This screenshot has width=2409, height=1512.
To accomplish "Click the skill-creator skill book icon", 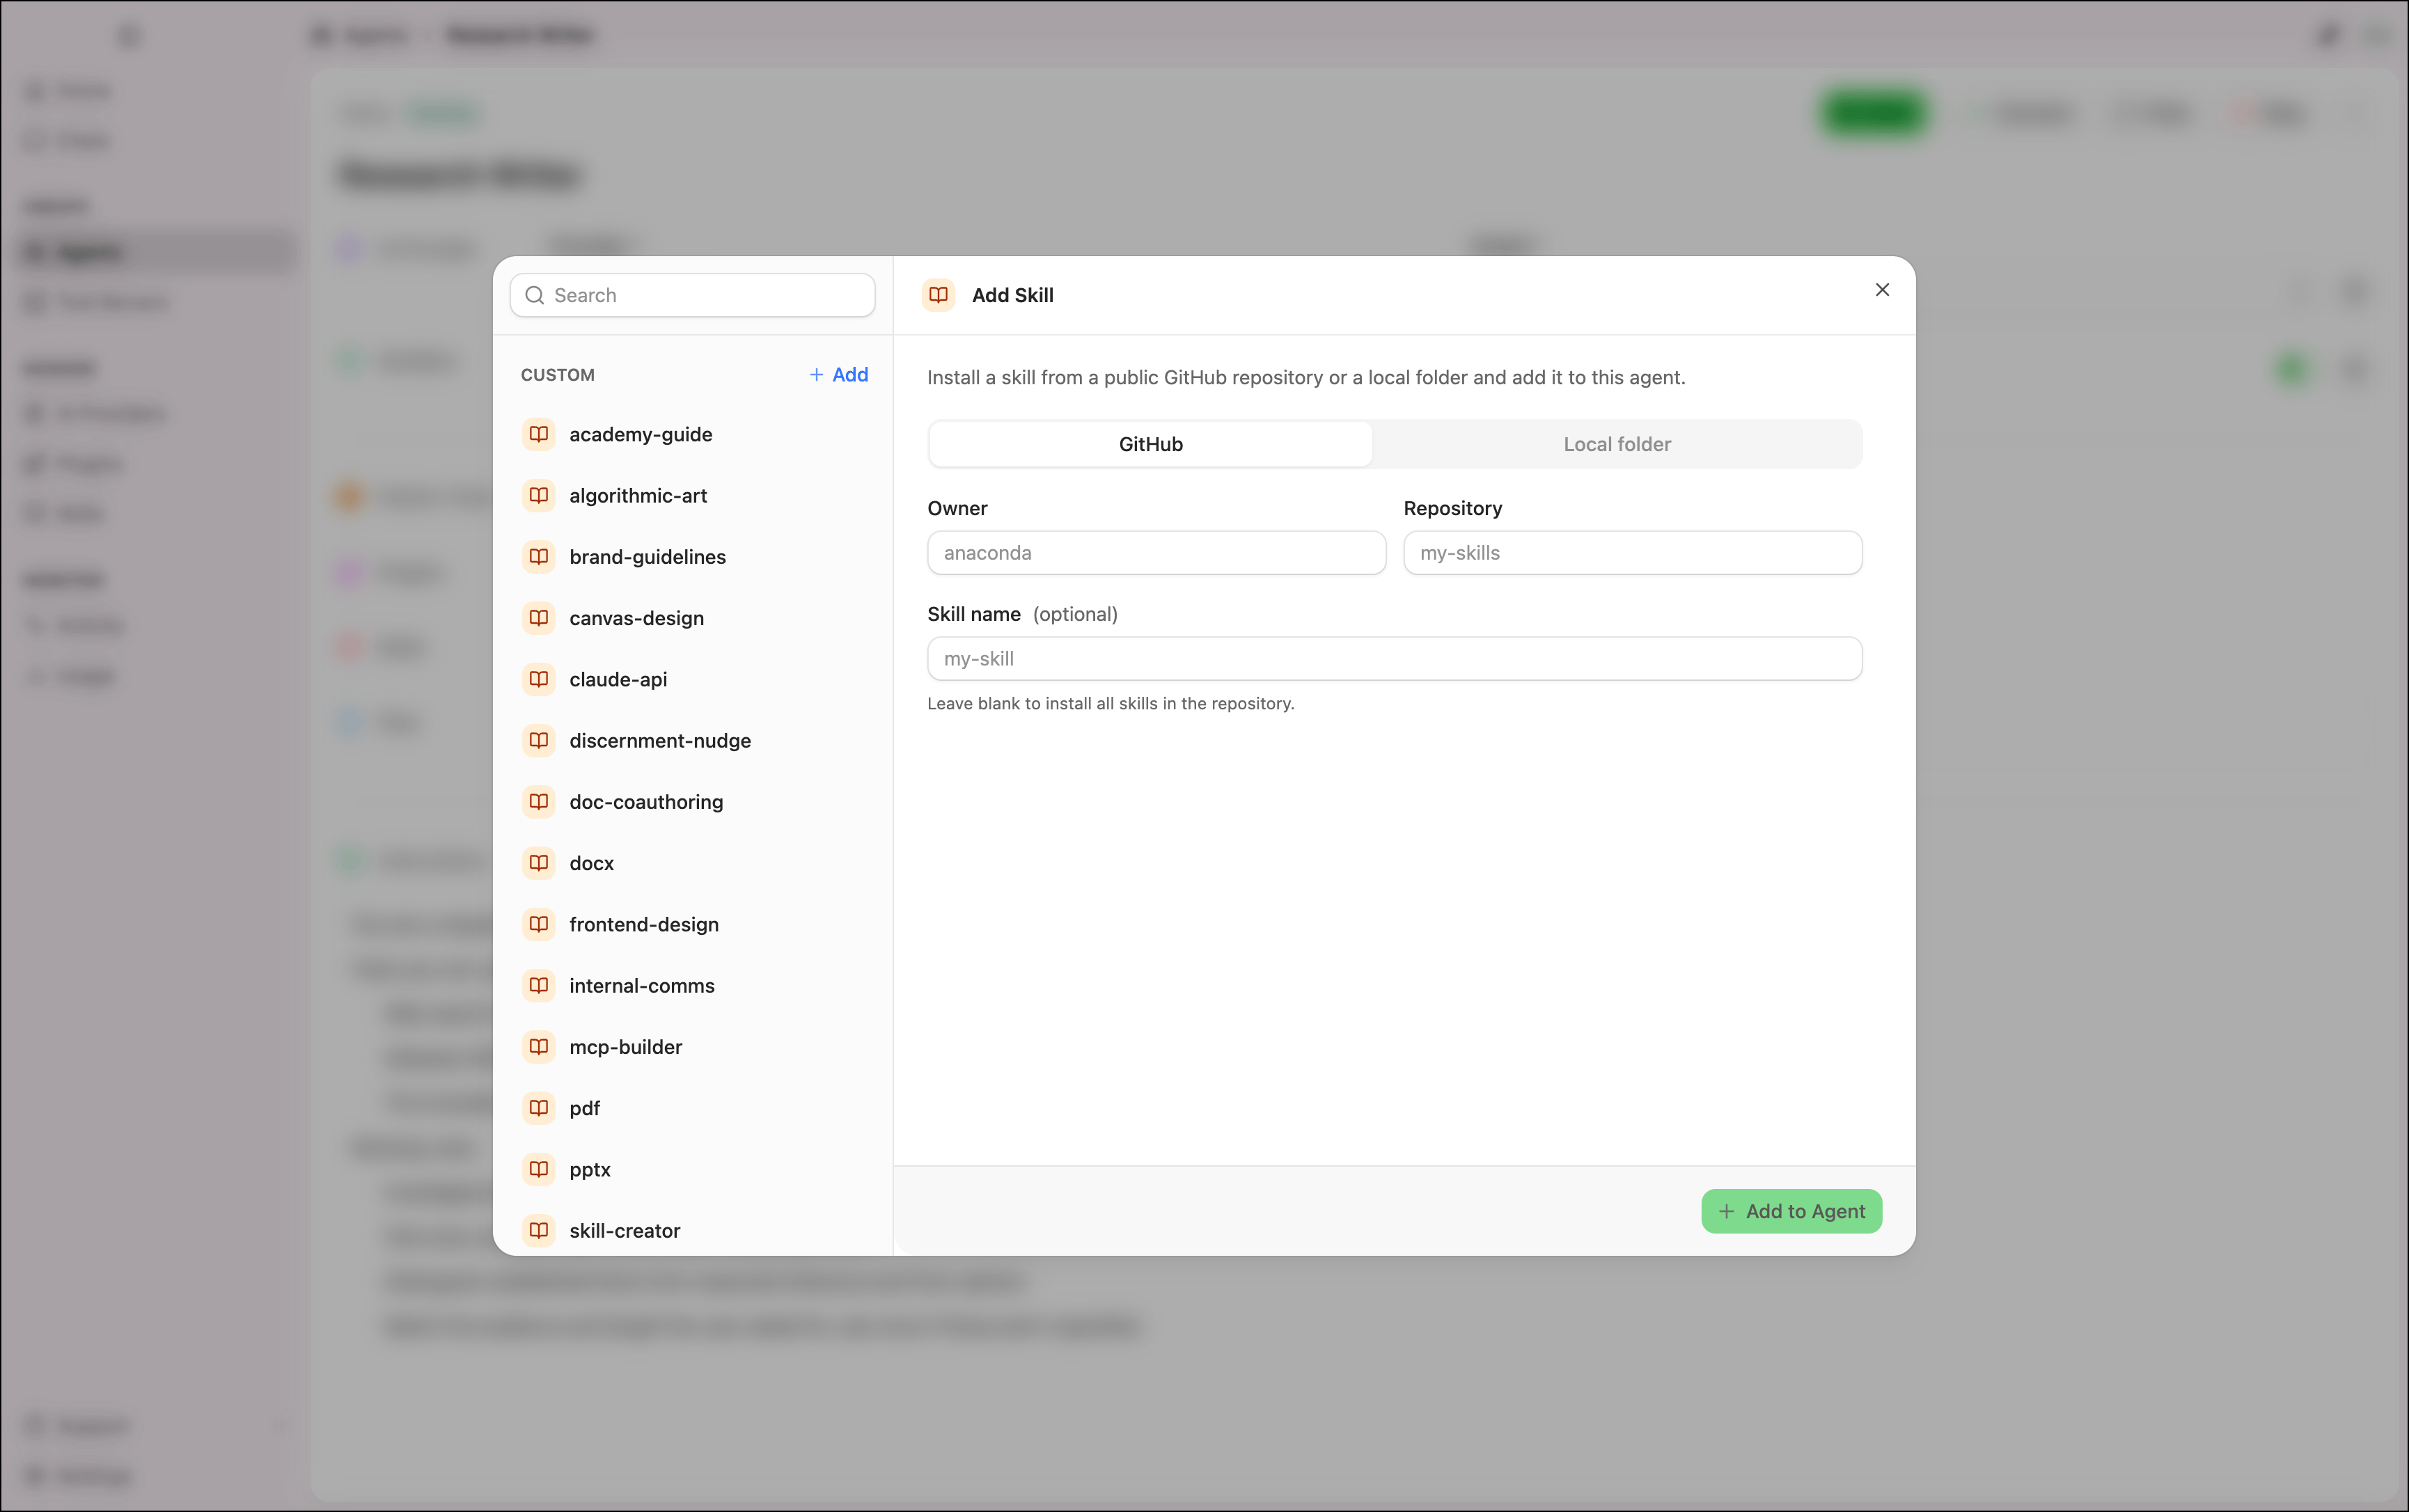I will 538,1230.
